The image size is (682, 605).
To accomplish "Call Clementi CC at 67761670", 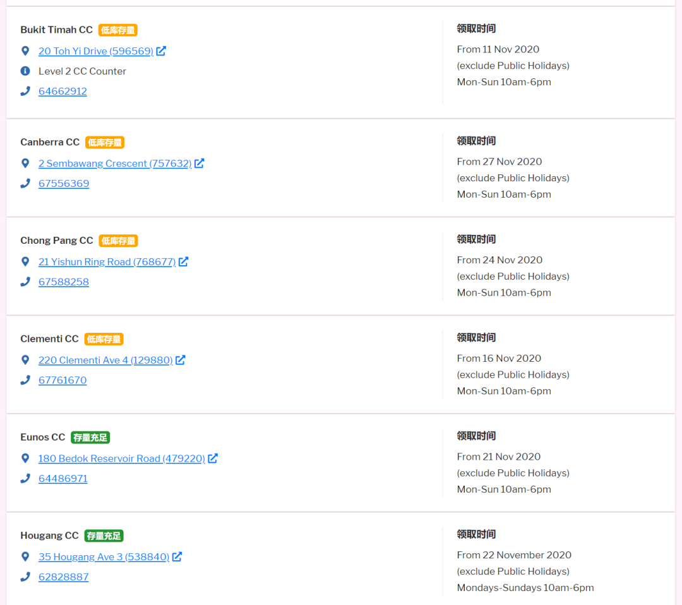I will [x=63, y=380].
